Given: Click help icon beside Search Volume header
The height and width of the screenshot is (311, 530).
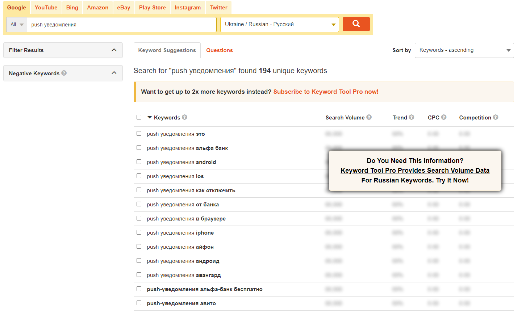Looking at the screenshot, I should coord(369,117).
